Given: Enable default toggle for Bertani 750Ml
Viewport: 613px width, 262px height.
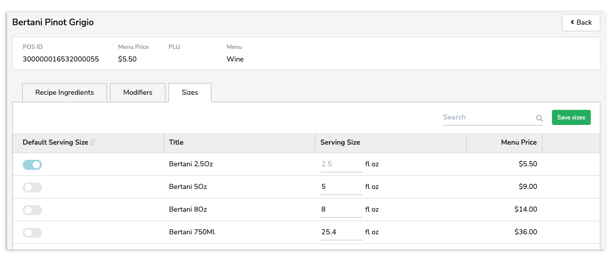Looking at the screenshot, I should [32, 233].
